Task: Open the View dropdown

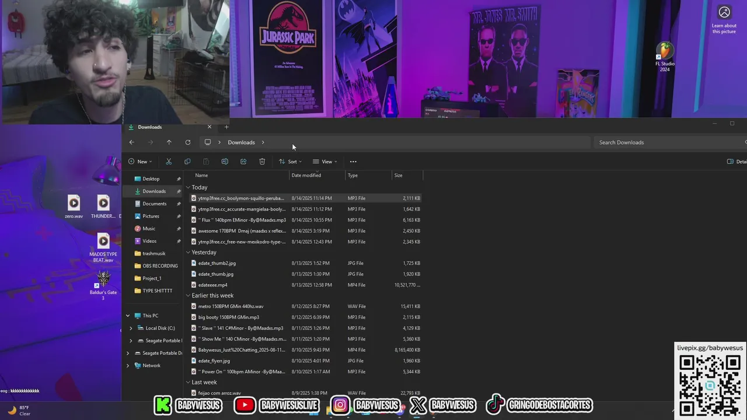Action: coord(325,162)
